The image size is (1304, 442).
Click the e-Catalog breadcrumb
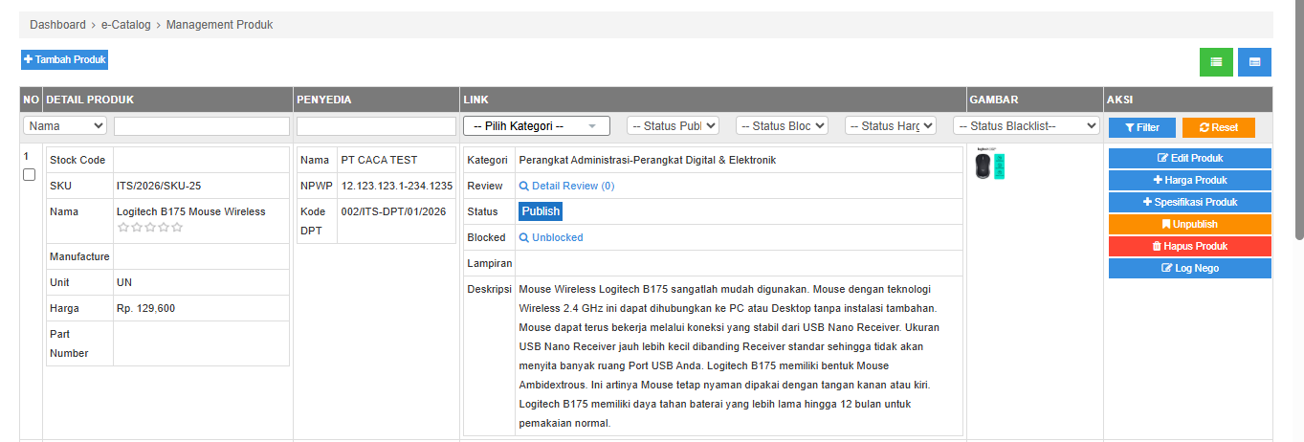click(126, 25)
